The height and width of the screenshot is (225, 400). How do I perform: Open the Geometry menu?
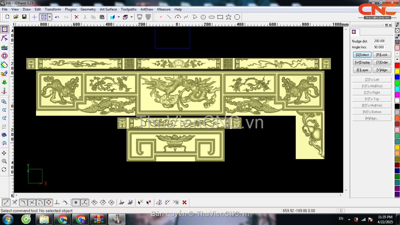[88, 9]
